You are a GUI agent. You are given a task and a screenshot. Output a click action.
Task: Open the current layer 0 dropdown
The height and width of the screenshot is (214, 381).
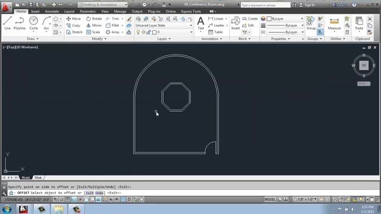(164, 32)
